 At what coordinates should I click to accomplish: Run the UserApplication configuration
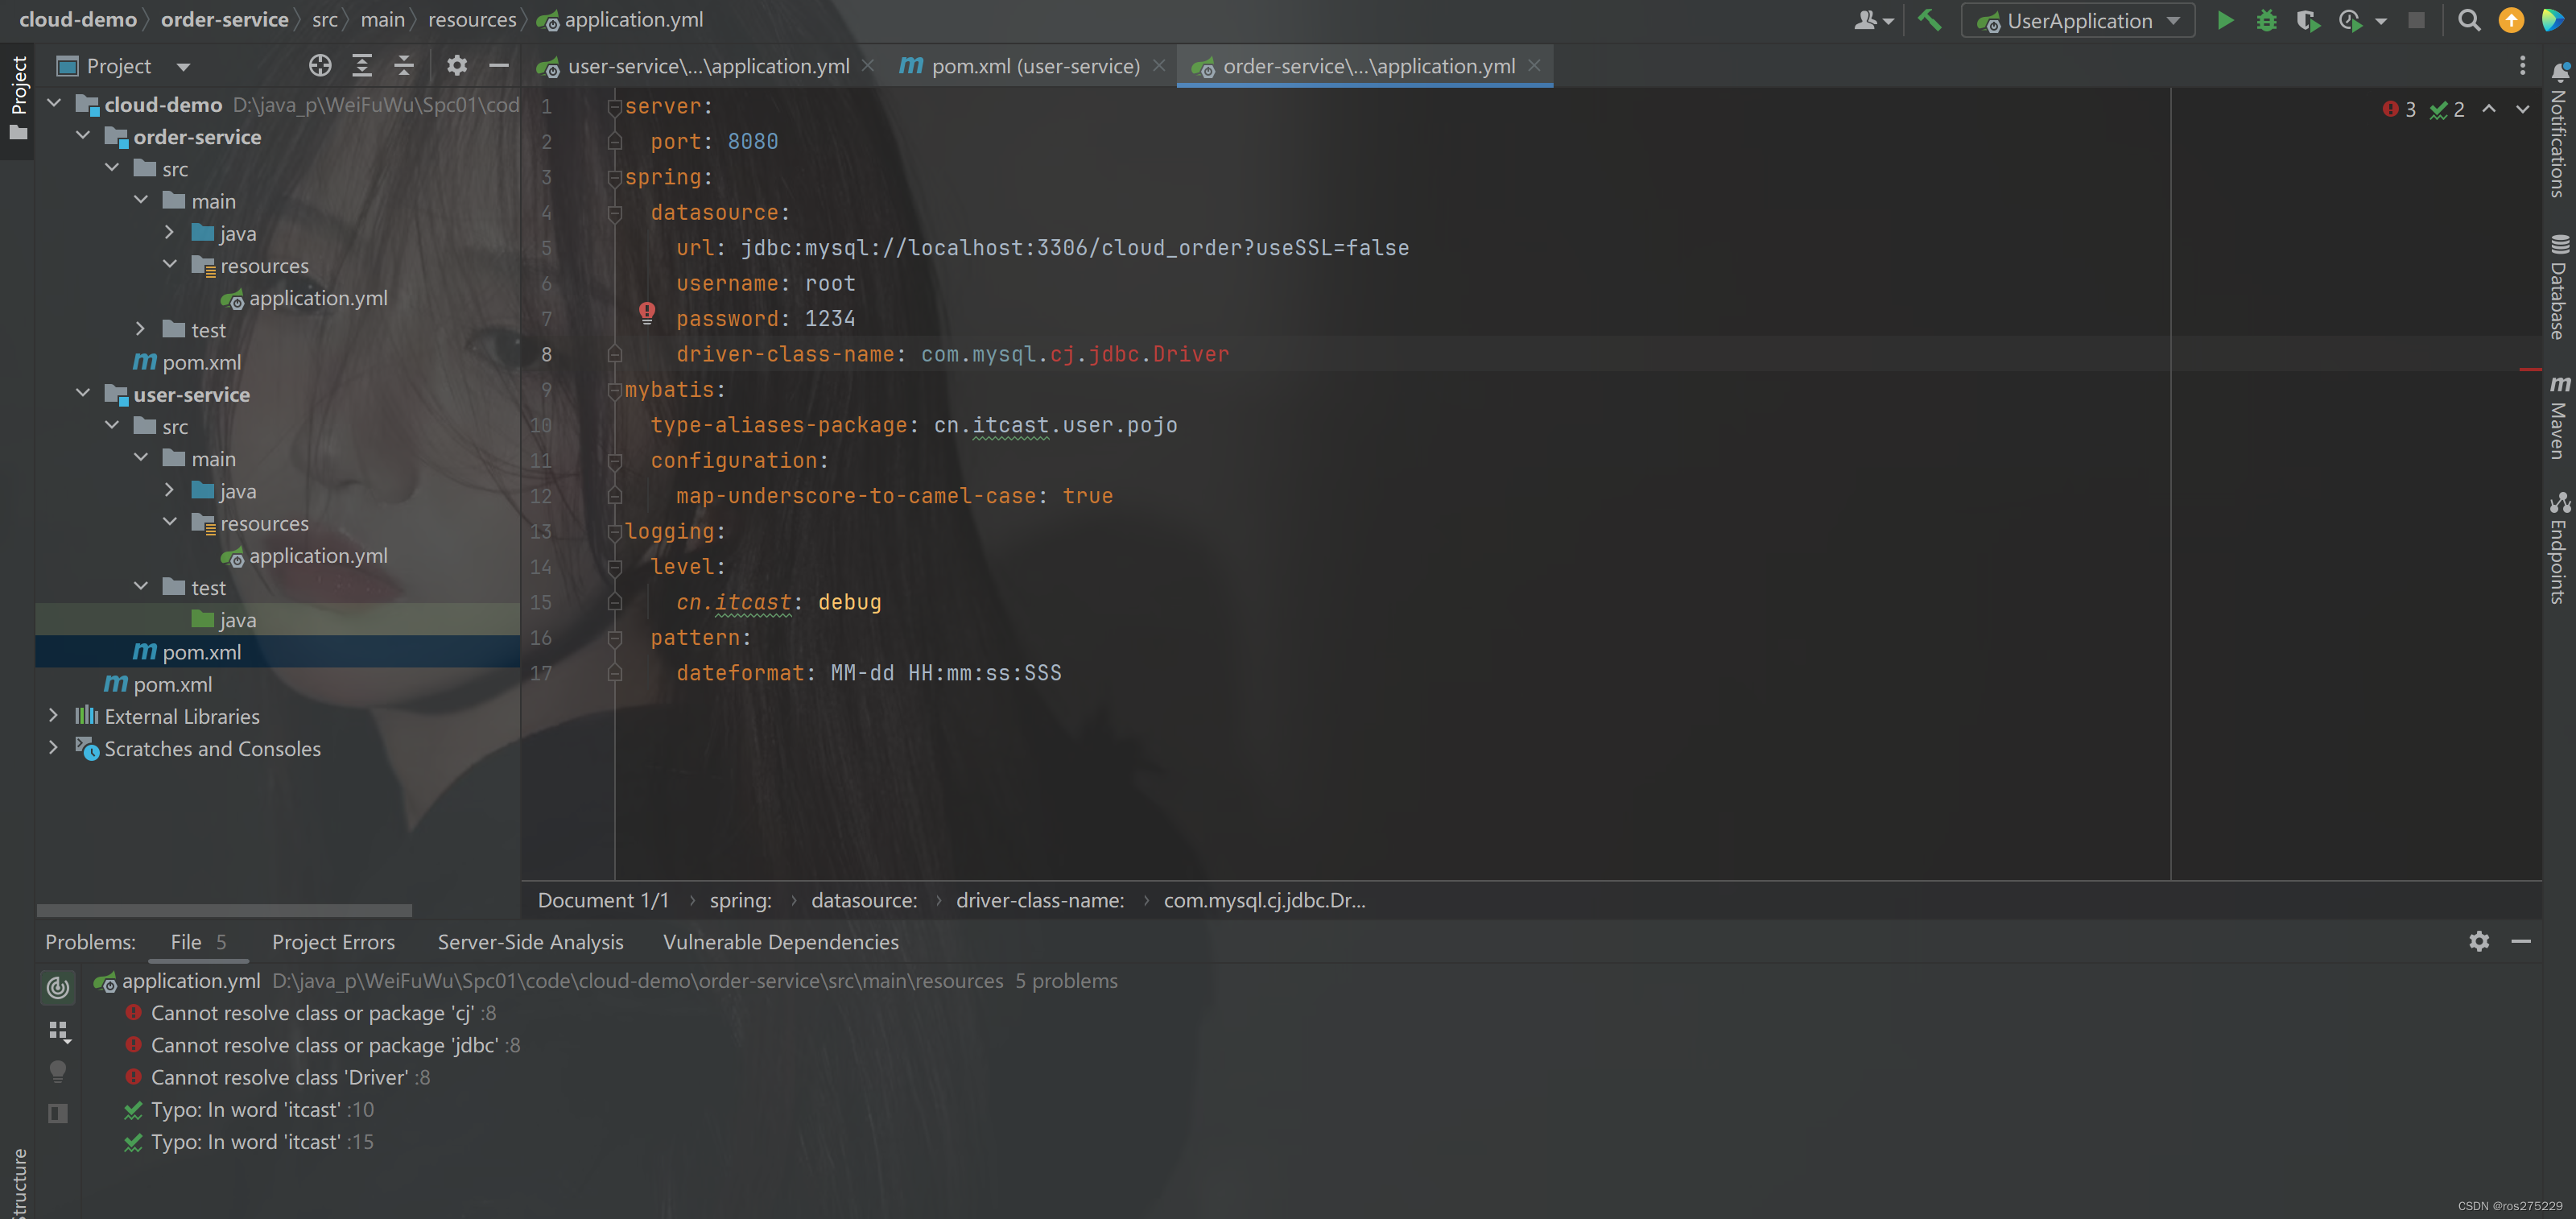(x=2225, y=20)
